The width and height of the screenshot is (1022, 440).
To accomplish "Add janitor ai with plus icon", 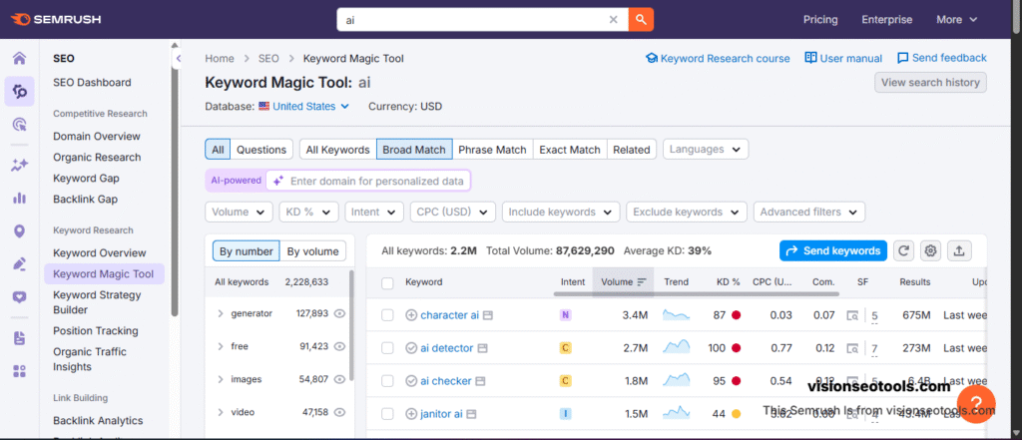I will click(411, 413).
